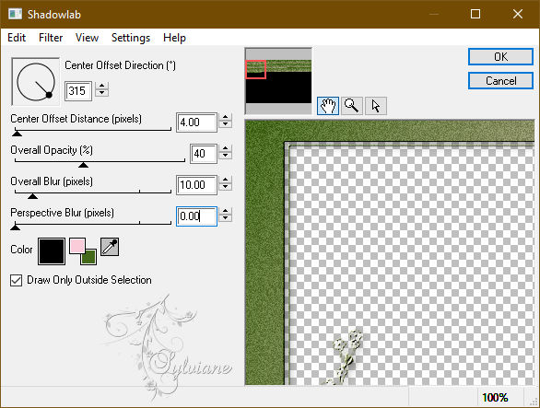Screen dimensions: 540x408
Task: Open the Settings menu
Action: pyautogui.click(x=131, y=38)
